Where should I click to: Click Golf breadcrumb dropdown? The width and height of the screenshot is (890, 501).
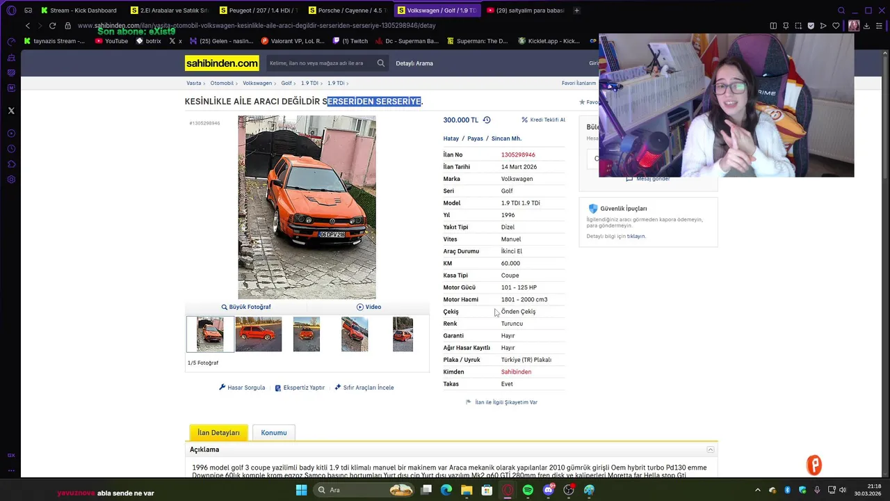tap(288, 83)
